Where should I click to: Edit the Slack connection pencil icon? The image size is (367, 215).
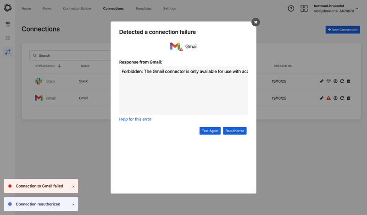pyautogui.click(x=322, y=81)
